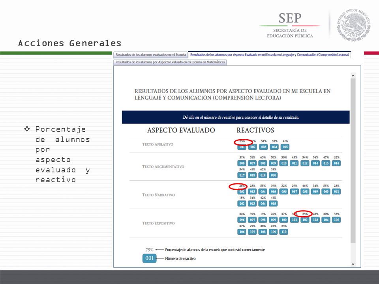Open reactivo 099 details
Image resolution: width=379 pixels, height=284 pixels.
point(273,220)
